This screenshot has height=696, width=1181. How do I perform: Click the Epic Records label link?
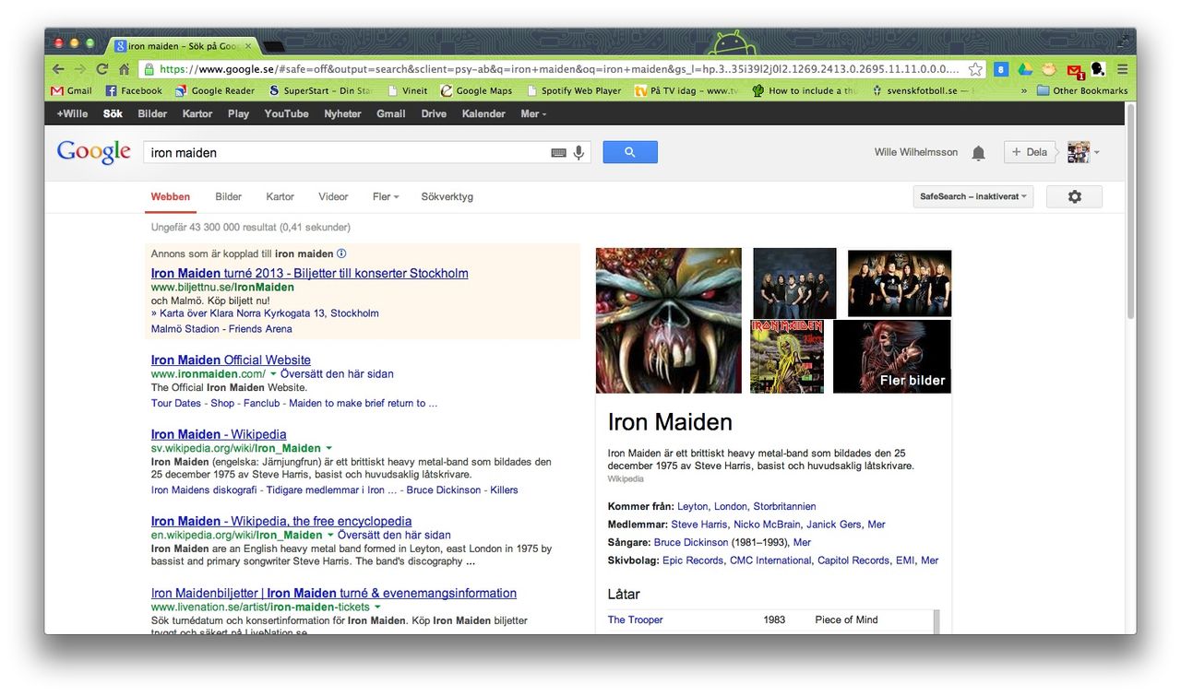(x=693, y=560)
